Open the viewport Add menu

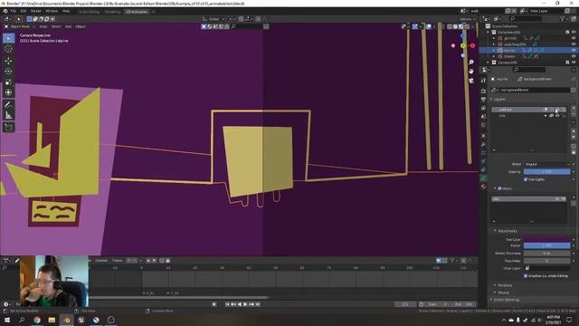(69, 26)
